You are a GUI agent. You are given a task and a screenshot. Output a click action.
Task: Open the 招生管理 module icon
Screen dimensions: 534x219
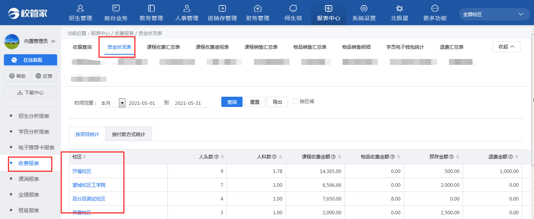(x=80, y=8)
